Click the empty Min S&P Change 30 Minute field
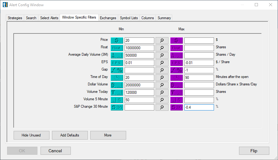Viewport: 278px width, 160px height. click(139, 107)
